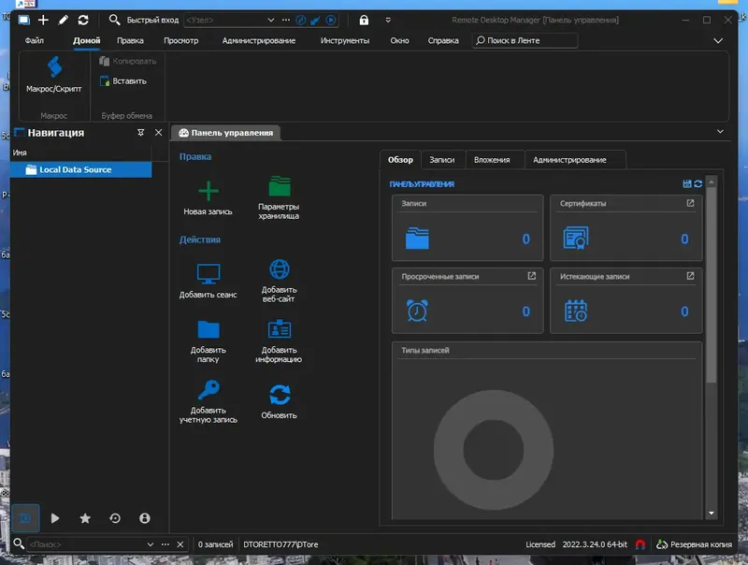Collapse the ribbon using the chevron
748x565 pixels.
[x=718, y=41]
